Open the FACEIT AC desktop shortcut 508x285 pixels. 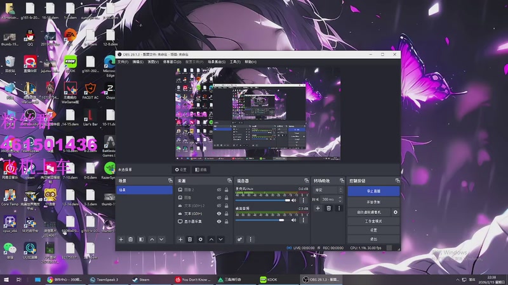pos(90,91)
